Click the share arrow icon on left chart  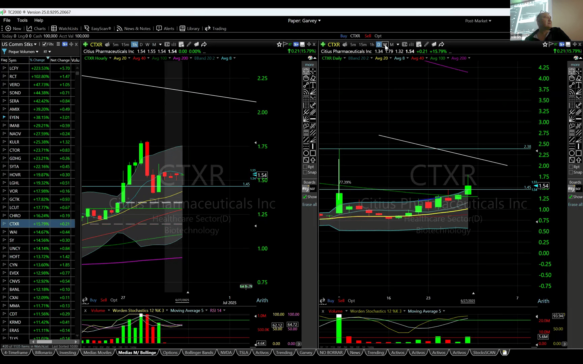(x=204, y=44)
